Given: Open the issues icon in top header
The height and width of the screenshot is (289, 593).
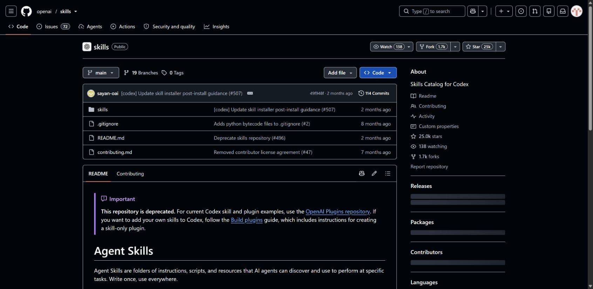Looking at the screenshot, I should click(x=521, y=11).
